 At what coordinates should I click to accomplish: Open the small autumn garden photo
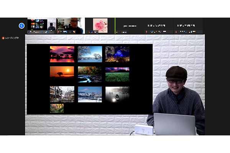point(57,108)
